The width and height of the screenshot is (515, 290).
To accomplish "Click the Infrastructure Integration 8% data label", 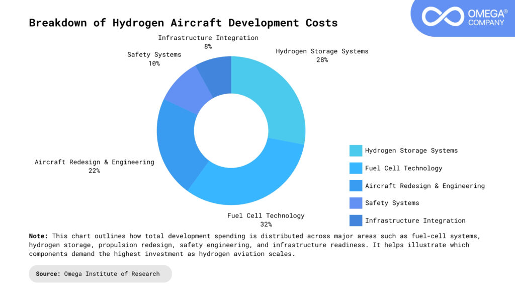I will pos(208,42).
